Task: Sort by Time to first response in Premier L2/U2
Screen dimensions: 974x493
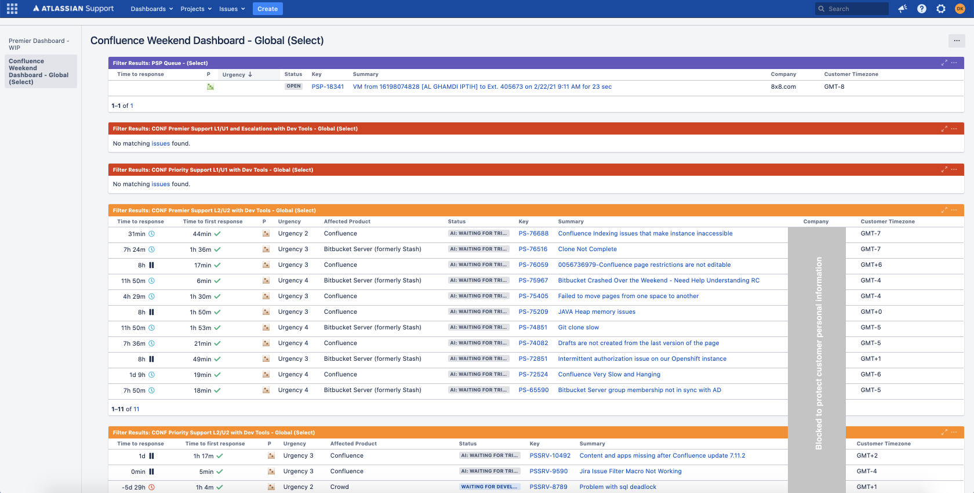Action: [213, 222]
